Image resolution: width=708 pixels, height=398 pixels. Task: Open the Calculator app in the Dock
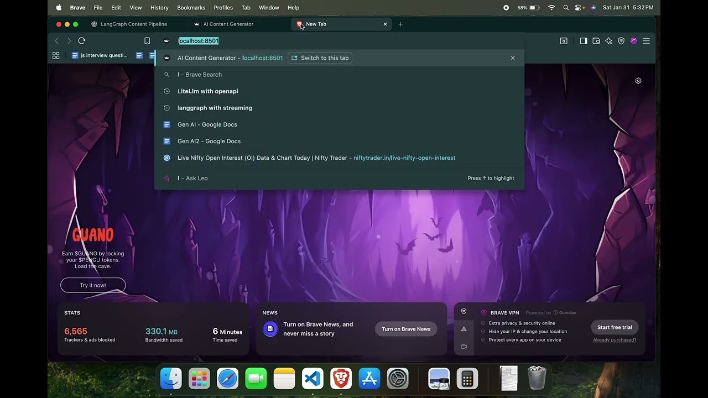click(x=467, y=379)
